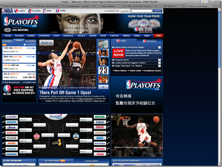Screen dimensions: 222x167
Task: Open the Fantasy menu
Action: (x=114, y=36)
